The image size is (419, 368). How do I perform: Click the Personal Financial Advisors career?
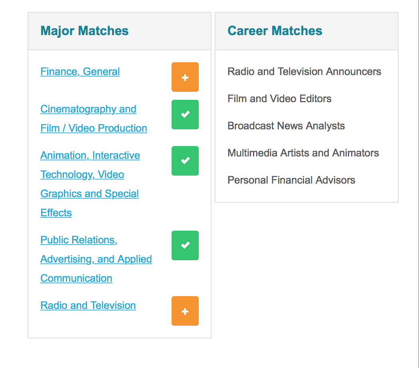tap(291, 180)
